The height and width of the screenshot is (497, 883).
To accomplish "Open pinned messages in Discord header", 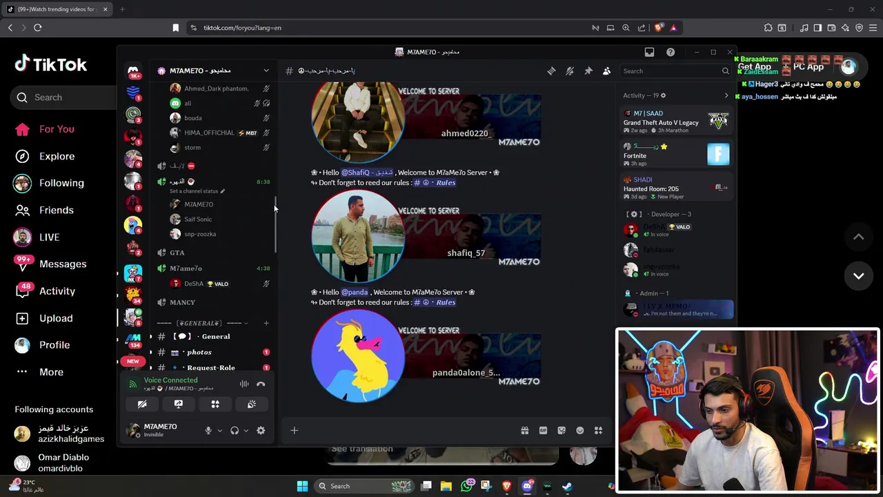I will (x=588, y=71).
